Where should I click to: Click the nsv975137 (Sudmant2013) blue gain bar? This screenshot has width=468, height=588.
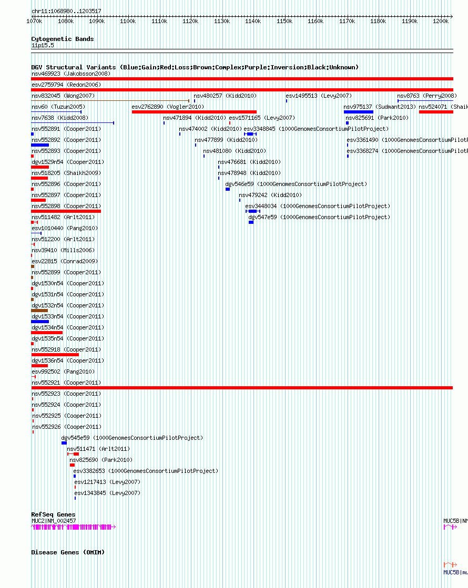359,112
